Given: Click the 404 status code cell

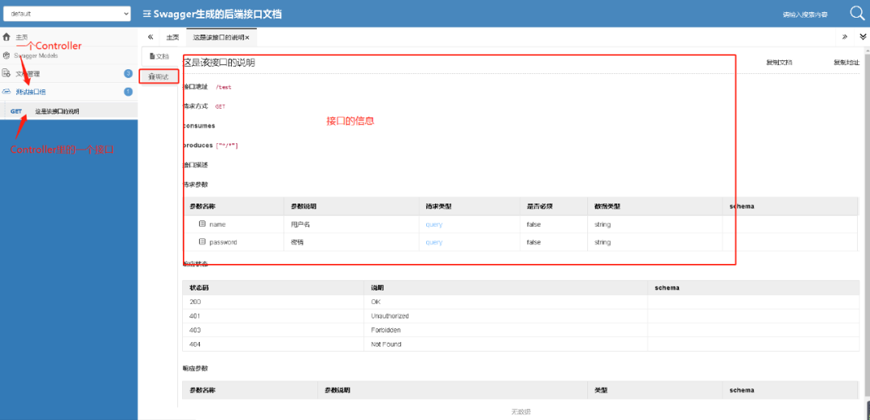Looking at the screenshot, I should pos(274,344).
